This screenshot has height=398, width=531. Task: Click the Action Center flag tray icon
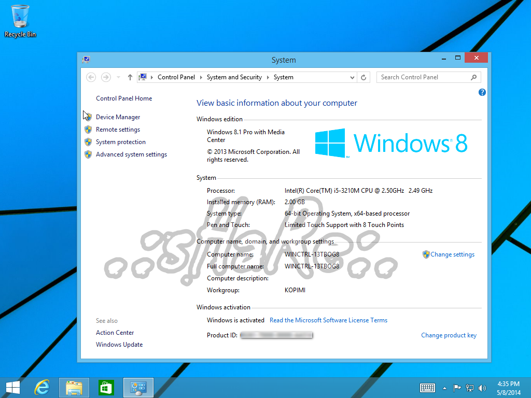[x=457, y=388]
